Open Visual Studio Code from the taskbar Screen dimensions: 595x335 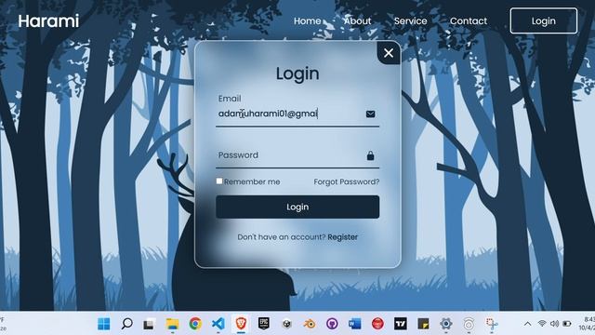(x=218, y=324)
